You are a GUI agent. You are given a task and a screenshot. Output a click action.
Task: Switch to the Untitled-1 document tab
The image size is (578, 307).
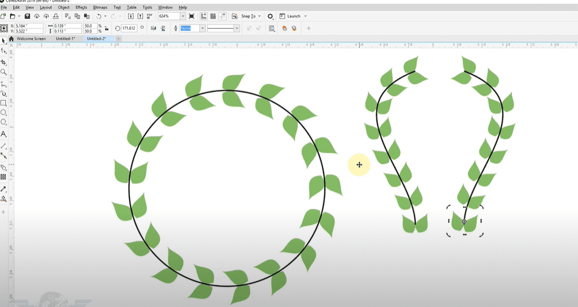(65, 39)
